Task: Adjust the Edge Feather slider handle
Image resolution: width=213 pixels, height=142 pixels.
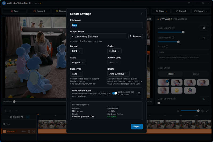Action: coord(178,42)
